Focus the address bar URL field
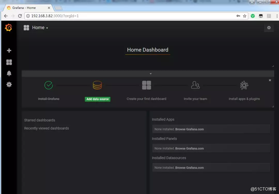This screenshot has height=194, width=279. pyautogui.click(x=136, y=16)
